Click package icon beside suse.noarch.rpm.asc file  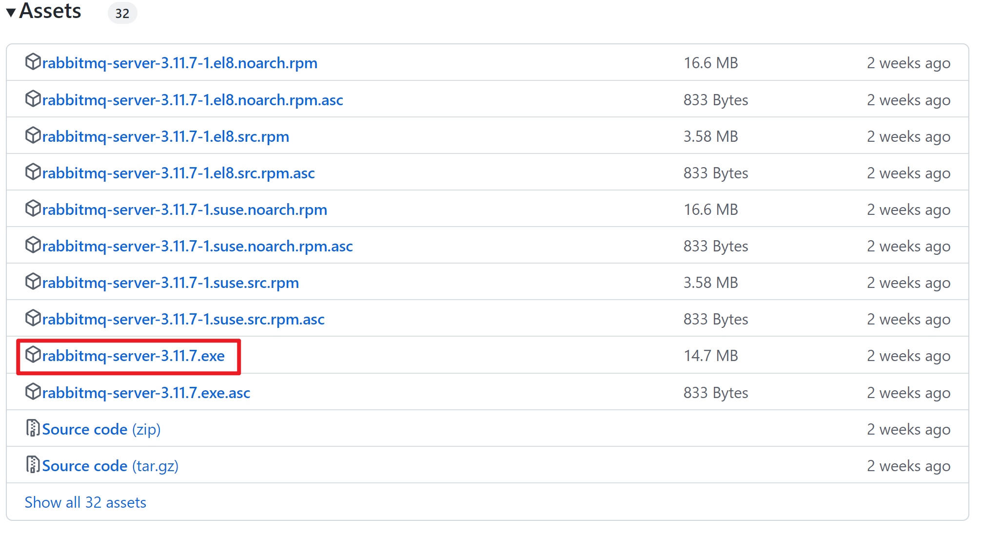pyautogui.click(x=33, y=245)
